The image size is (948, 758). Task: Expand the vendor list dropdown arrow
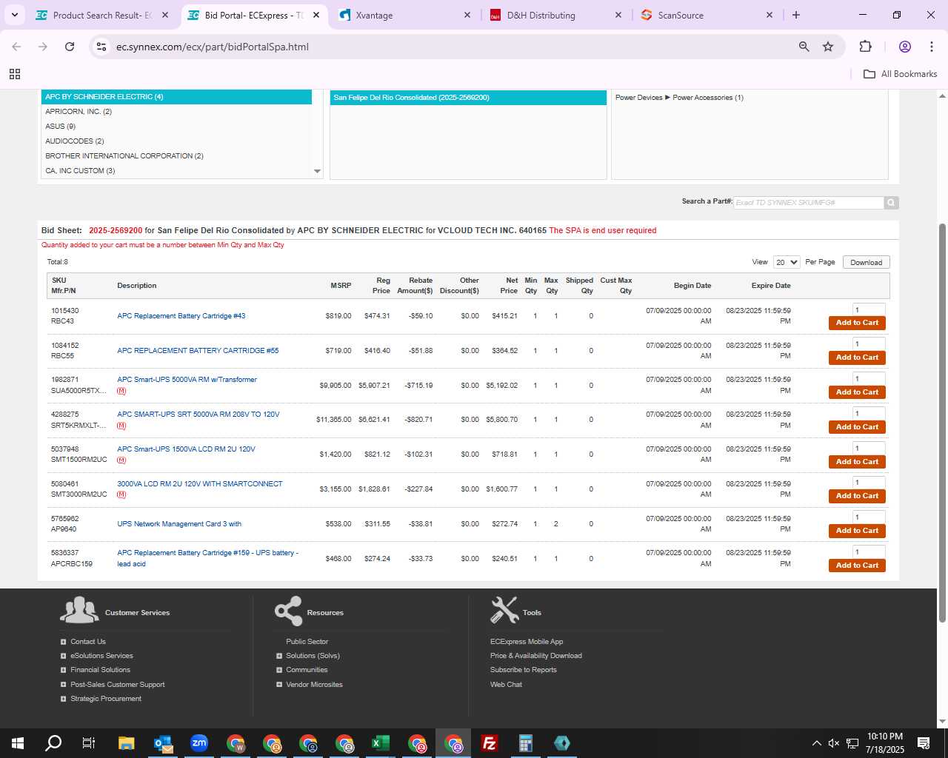[x=317, y=171]
